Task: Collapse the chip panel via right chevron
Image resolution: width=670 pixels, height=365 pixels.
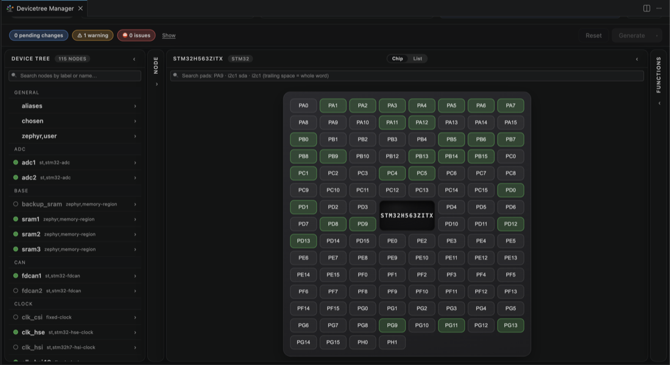Action: pyautogui.click(x=636, y=59)
